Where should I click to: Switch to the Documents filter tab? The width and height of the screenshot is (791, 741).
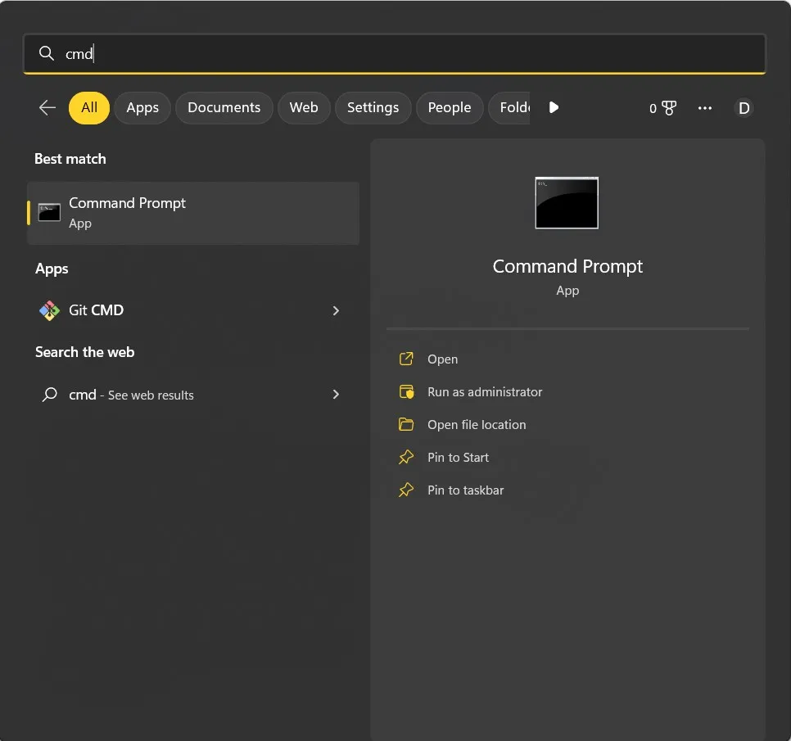[224, 107]
